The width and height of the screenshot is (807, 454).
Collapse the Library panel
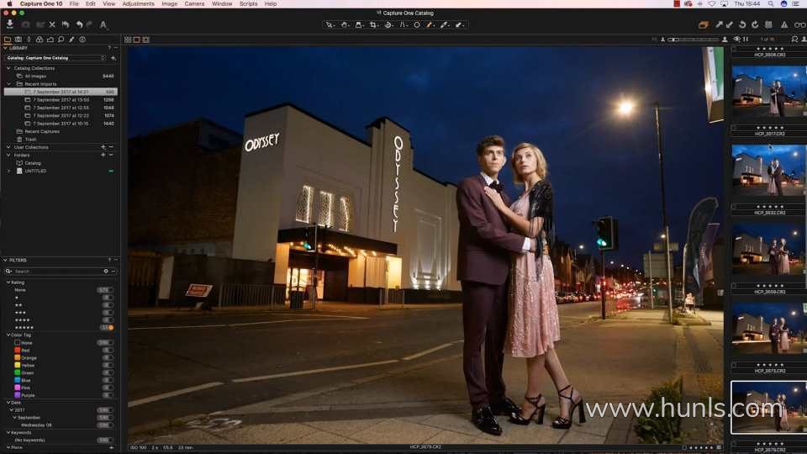6,48
